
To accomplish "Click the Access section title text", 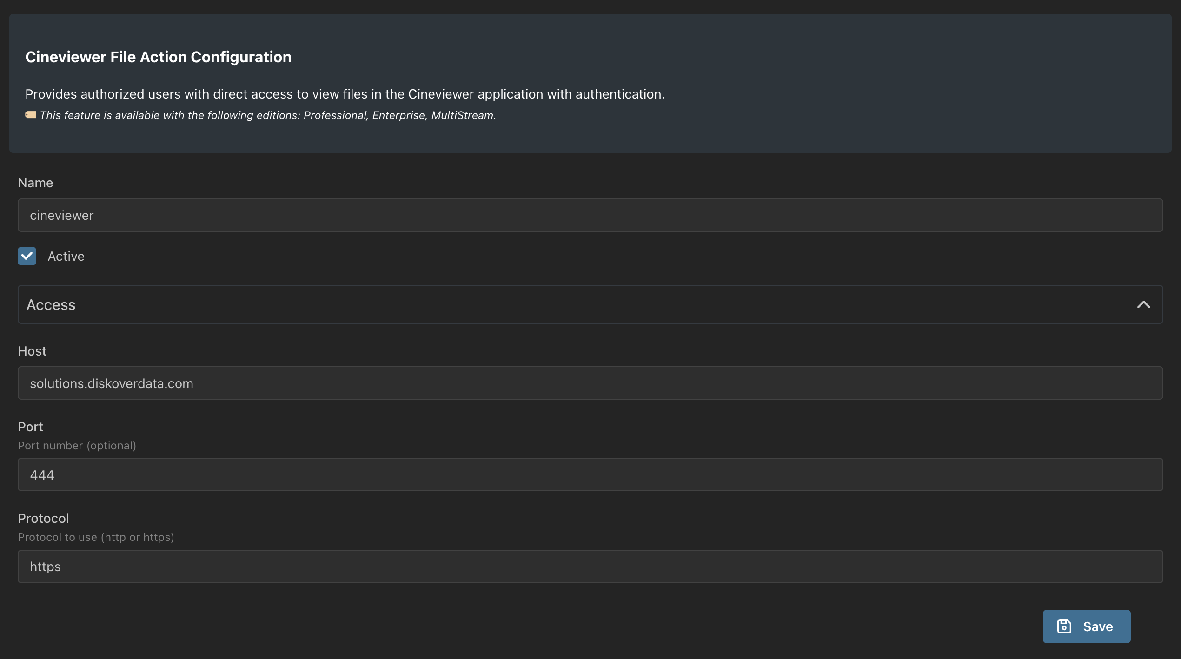I will pyautogui.click(x=51, y=305).
